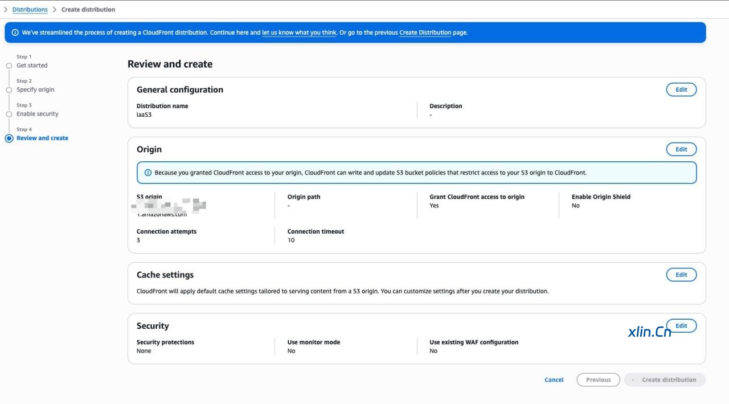Jump to the Enable security step
729x404 pixels.
coord(37,114)
